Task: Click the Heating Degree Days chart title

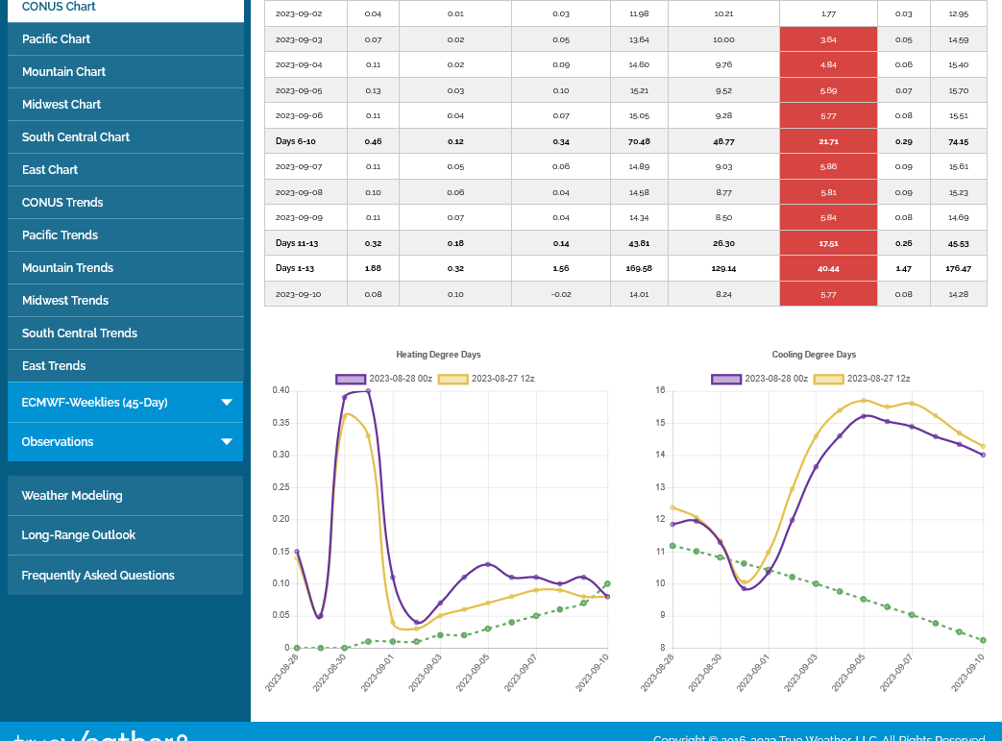Action: (x=438, y=355)
